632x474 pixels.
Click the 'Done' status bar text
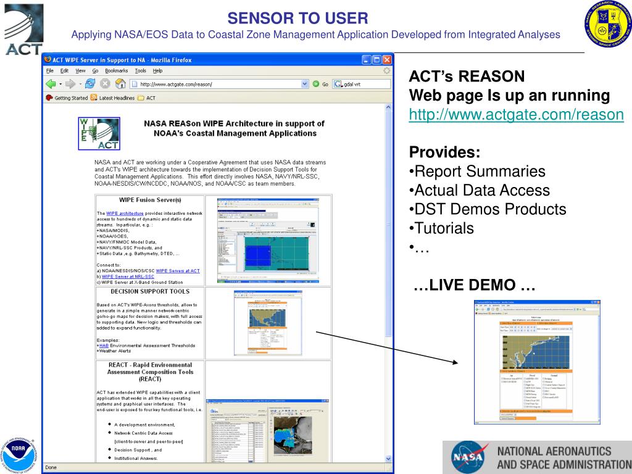51,467
